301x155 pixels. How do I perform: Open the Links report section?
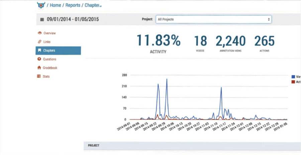coord(47,42)
